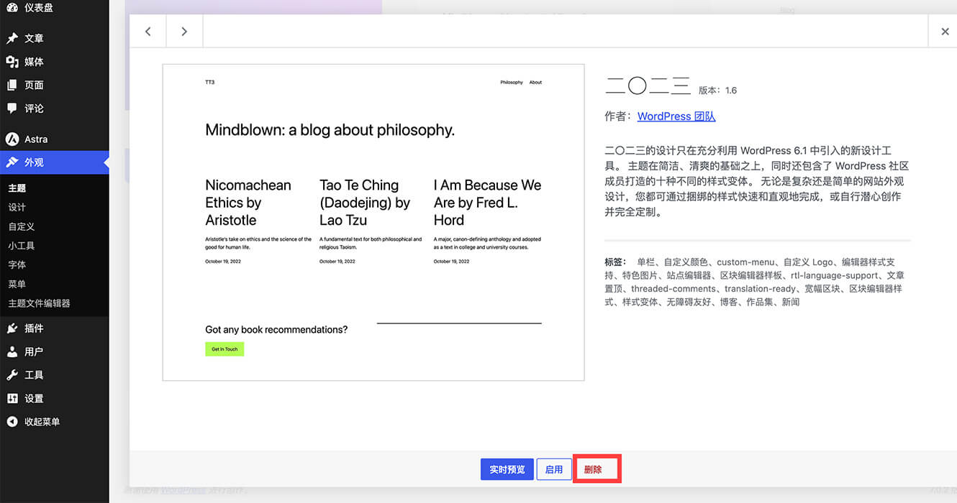Click the Comments bubble icon

12,109
